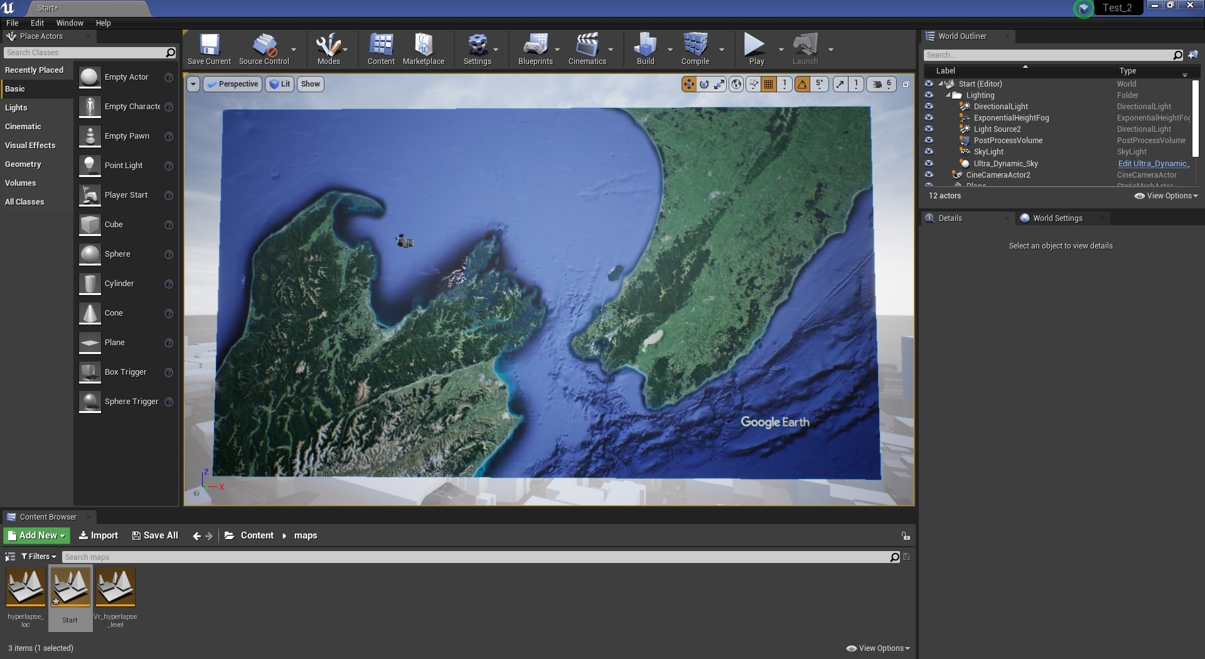Viewport: 1205px width, 659px height.
Task: Open the Perspective viewport type dropdown
Action: point(233,84)
